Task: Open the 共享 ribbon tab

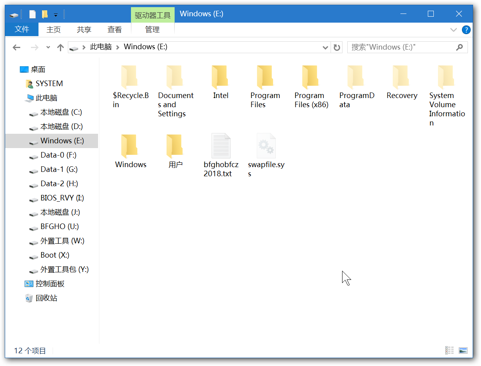Action: point(84,30)
